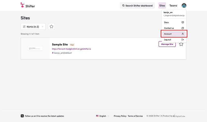This screenshot has width=207, height=122.
Task: Click the Showing 1-1 of 1 item text
Action: tap(30, 34)
